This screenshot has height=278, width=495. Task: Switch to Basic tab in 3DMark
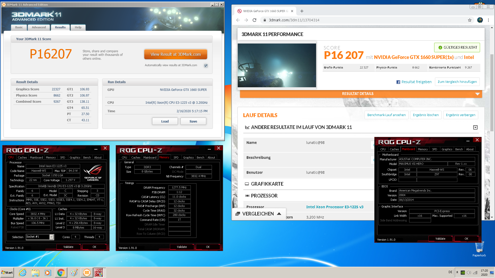click(x=19, y=27)
